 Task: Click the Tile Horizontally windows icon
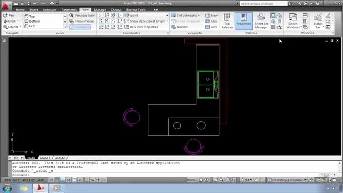(305, 16)
